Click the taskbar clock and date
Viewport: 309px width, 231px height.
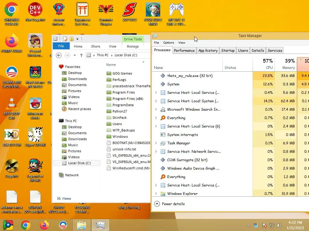tap(295, 225)
